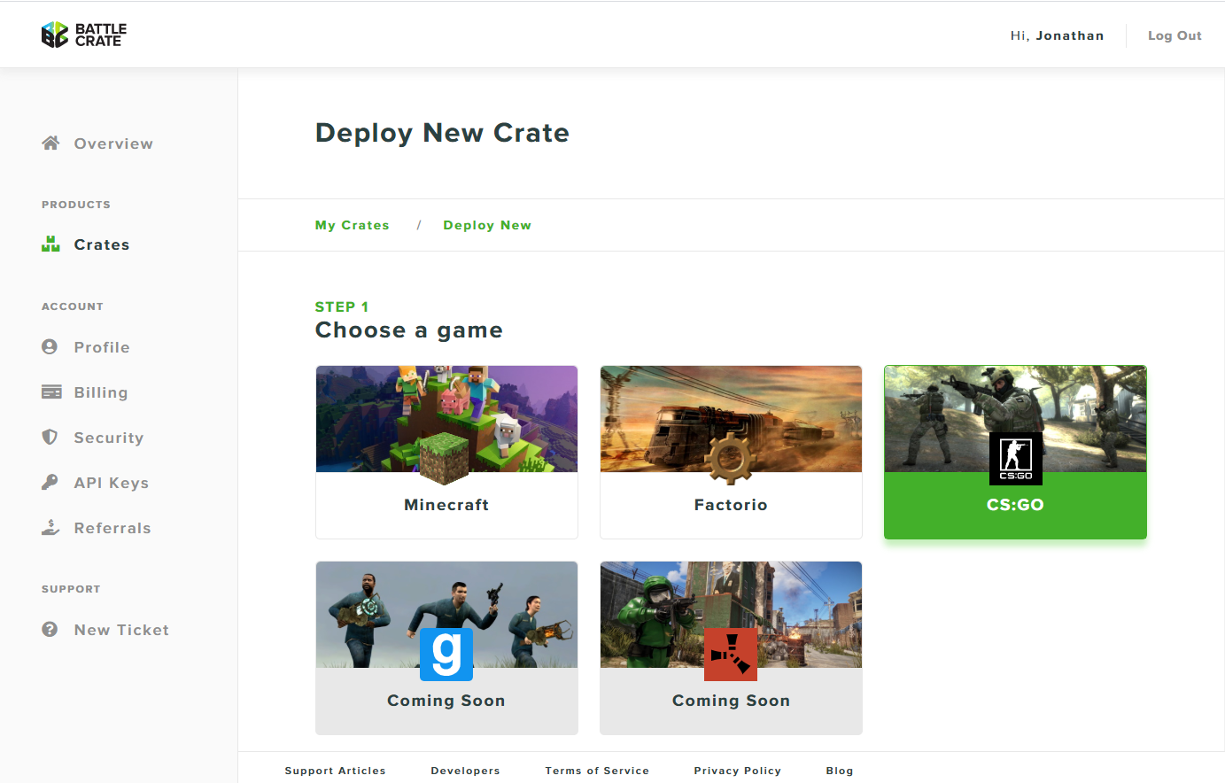
Task: Open the Blog footer link
Action: point(840,771)
